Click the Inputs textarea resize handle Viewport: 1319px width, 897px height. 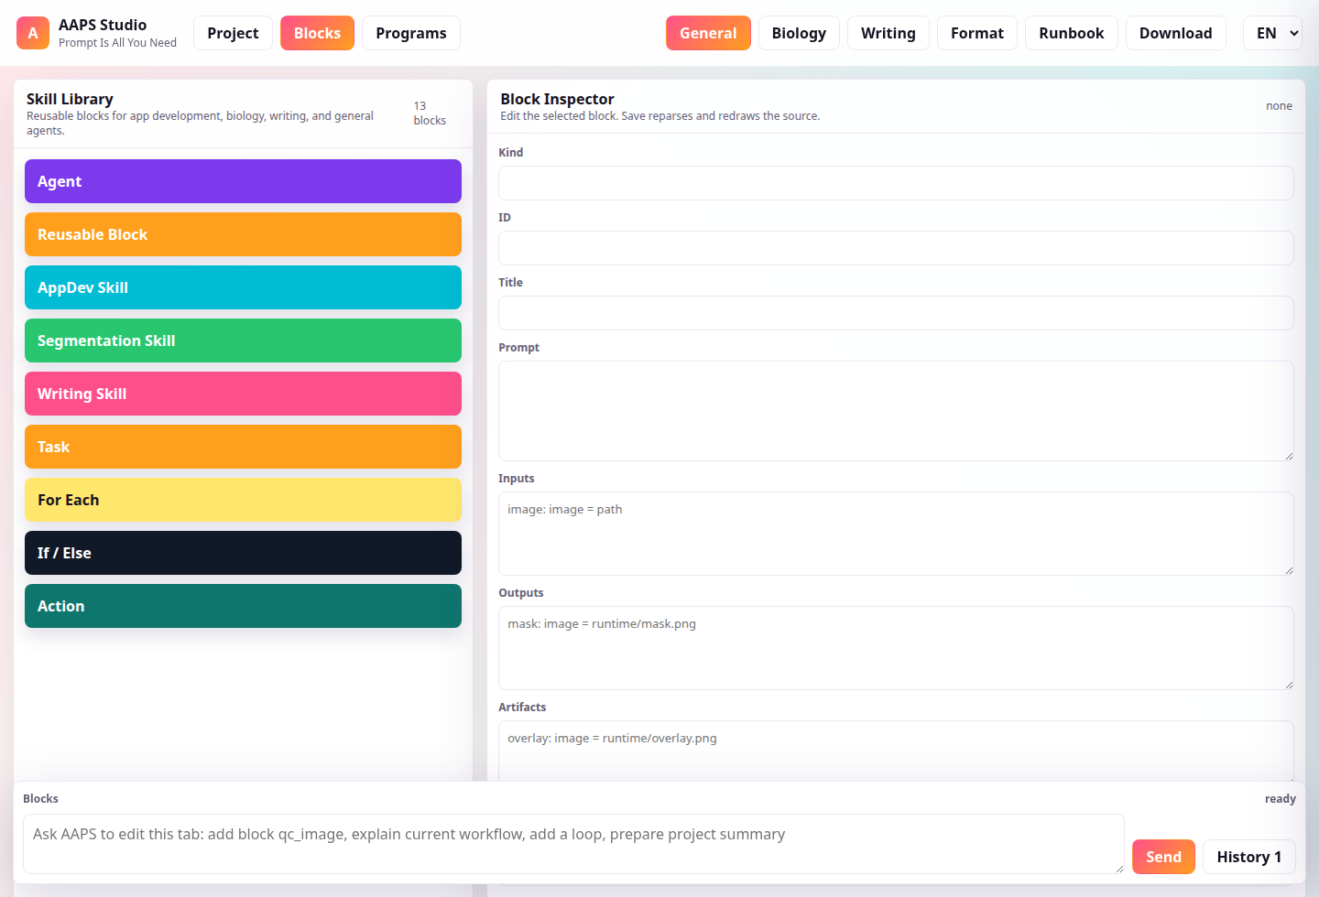1288,569
